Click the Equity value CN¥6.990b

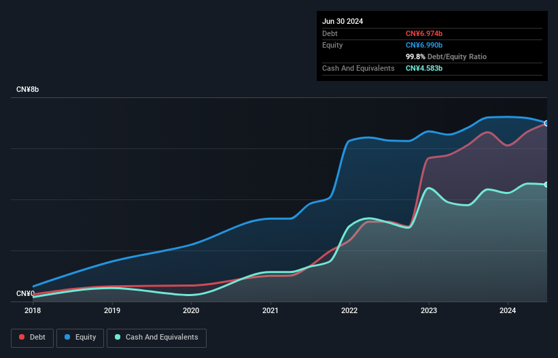tap(424, 45)
